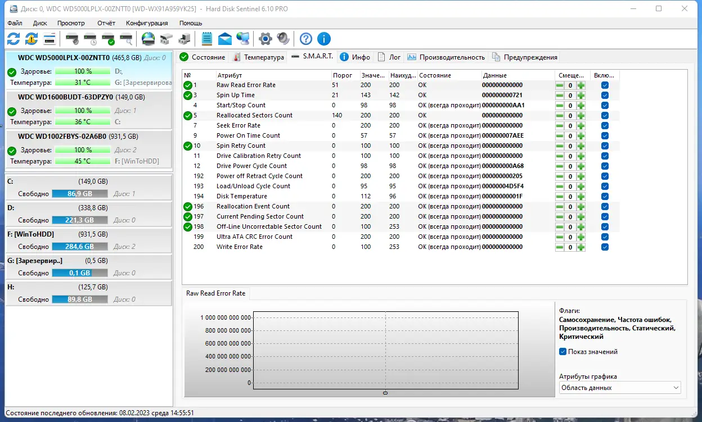Select the WDC WD1002FBYS-02A6B0 disk entry
The width and height of the screenshot is (702, 422).
[88, 149]
